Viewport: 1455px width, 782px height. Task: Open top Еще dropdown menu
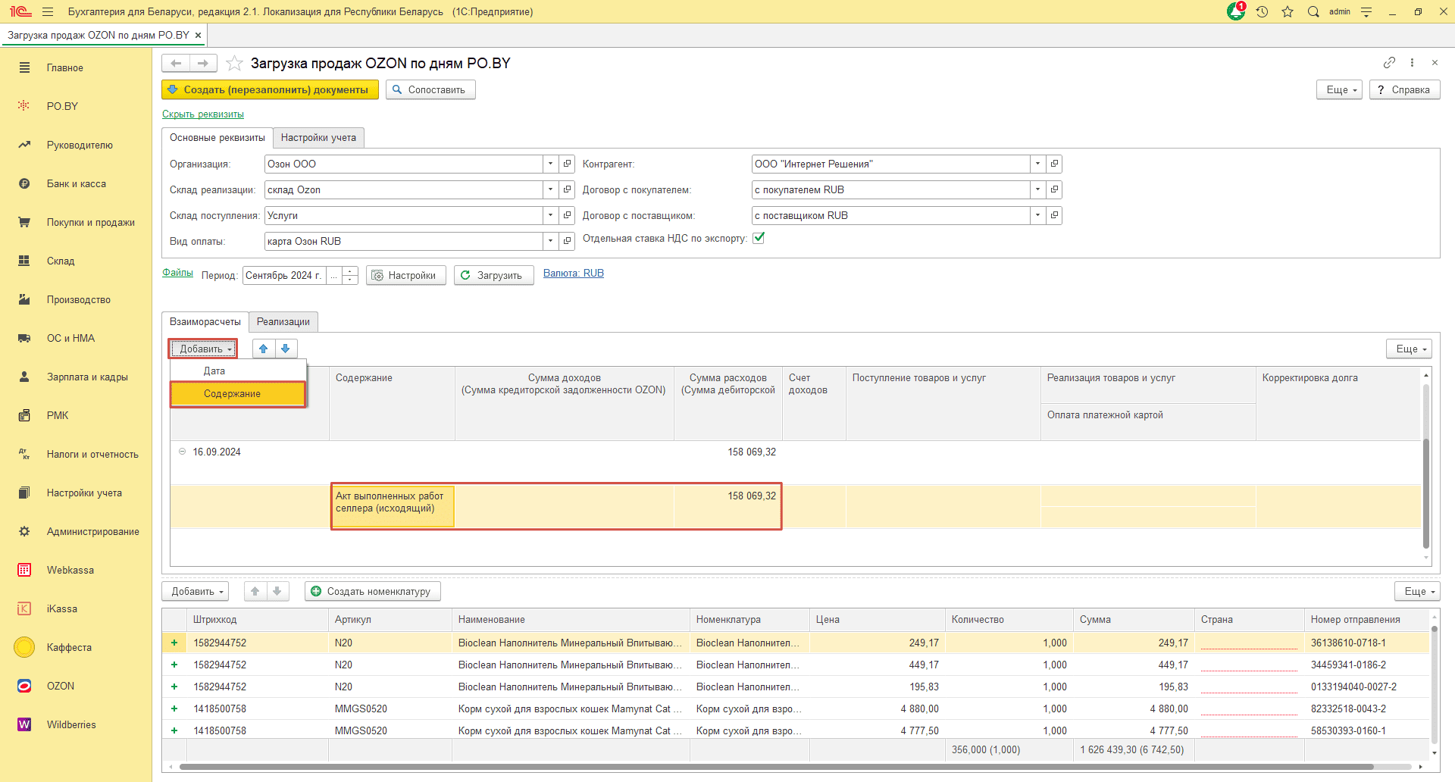(x=1340, y=89)
